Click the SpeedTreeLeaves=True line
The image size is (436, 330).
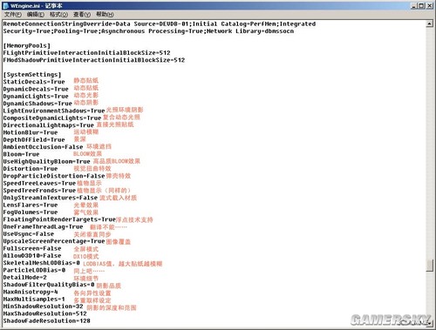(39, 184)
